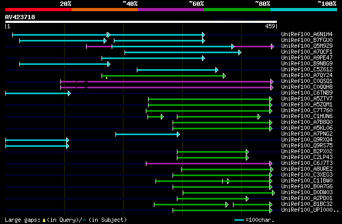Click the purple alignment bar in C0QQH8 row

coord(167,88)
